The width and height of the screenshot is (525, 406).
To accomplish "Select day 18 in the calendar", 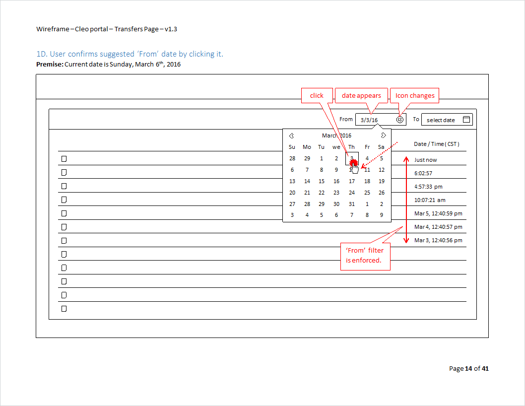I will point(367,181).
